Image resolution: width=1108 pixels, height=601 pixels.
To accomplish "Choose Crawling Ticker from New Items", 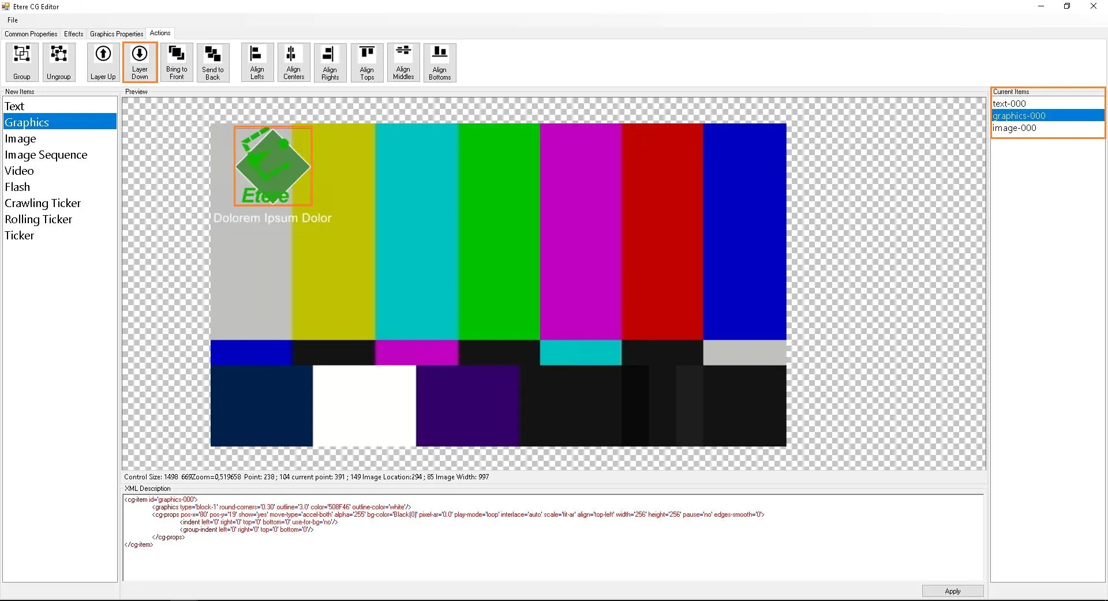I will pyautogui.click(x=43, y=203).
